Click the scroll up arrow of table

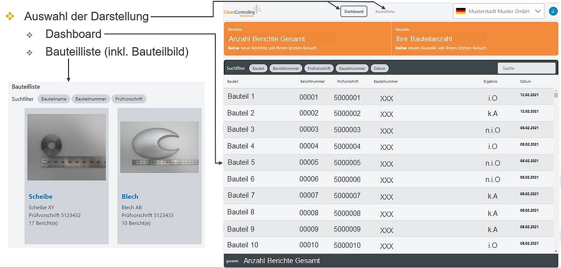556,91
